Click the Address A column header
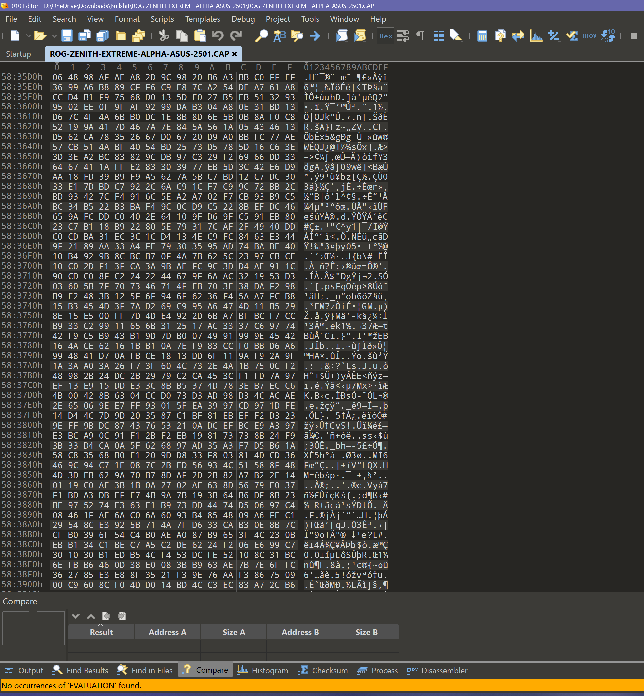 pos(167,632)
